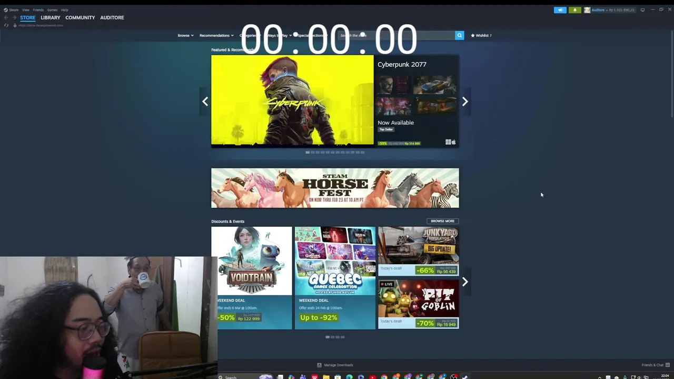Click Voidtrain -50% discount price
The image size is (674, 379).
[240, 317]
